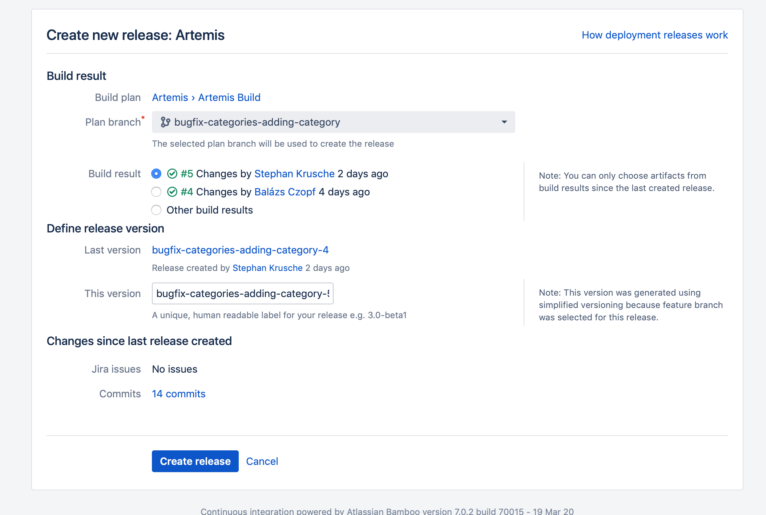766x515 pixels.
Task: Click 'No issues' Jira issues text
Action: click(x=174, y=369)
